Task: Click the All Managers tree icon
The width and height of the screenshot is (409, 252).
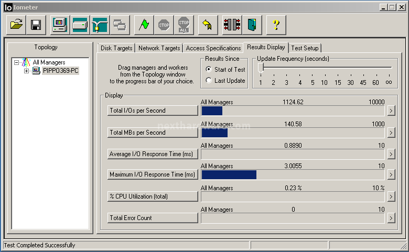Action: [x=26, y=62]
